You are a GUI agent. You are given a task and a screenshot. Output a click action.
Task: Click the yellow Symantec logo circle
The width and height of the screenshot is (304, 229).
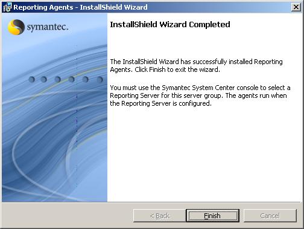16,27
